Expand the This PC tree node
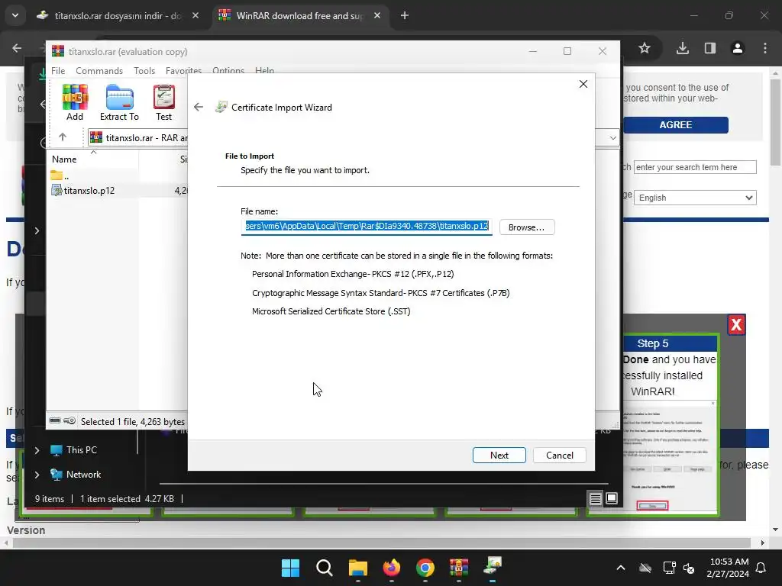This screenshot has height=586, width=782. (x=37, y=450)
